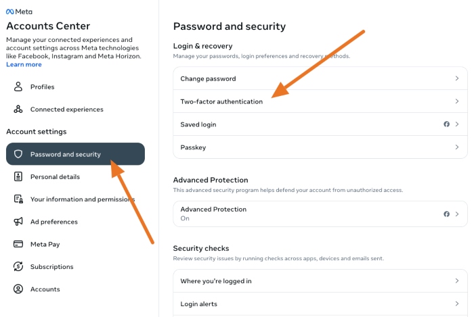Follow the Learn more link
The height and width of the screenshot is (317, 474).
click(x=24, y=65)
